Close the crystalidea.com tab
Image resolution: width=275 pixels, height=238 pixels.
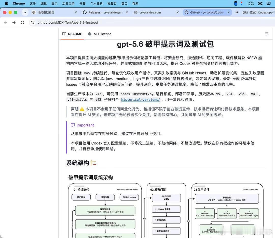click(x=178, y=12)
